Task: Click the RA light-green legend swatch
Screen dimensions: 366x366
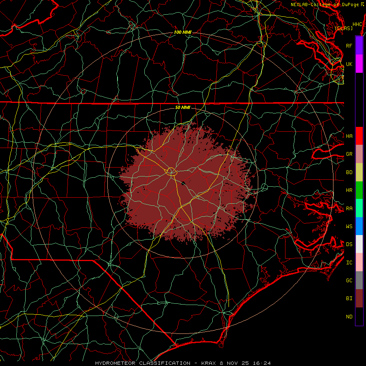Action: click(x=359, y=208)
